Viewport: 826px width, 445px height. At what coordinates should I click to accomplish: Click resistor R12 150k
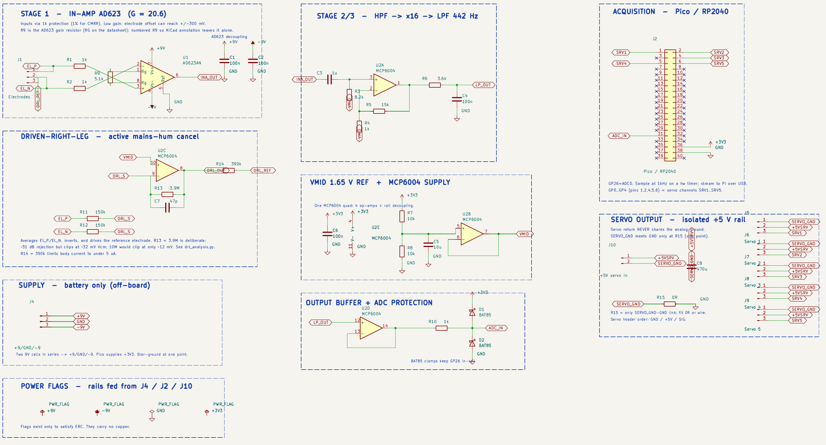click(x=93, y=232)
